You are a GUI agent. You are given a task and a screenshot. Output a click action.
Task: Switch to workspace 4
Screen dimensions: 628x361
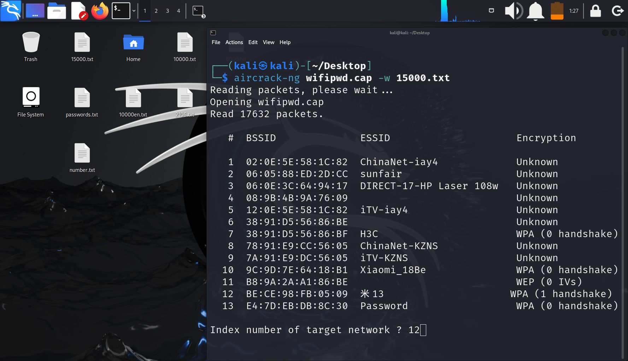click(178, 11)
